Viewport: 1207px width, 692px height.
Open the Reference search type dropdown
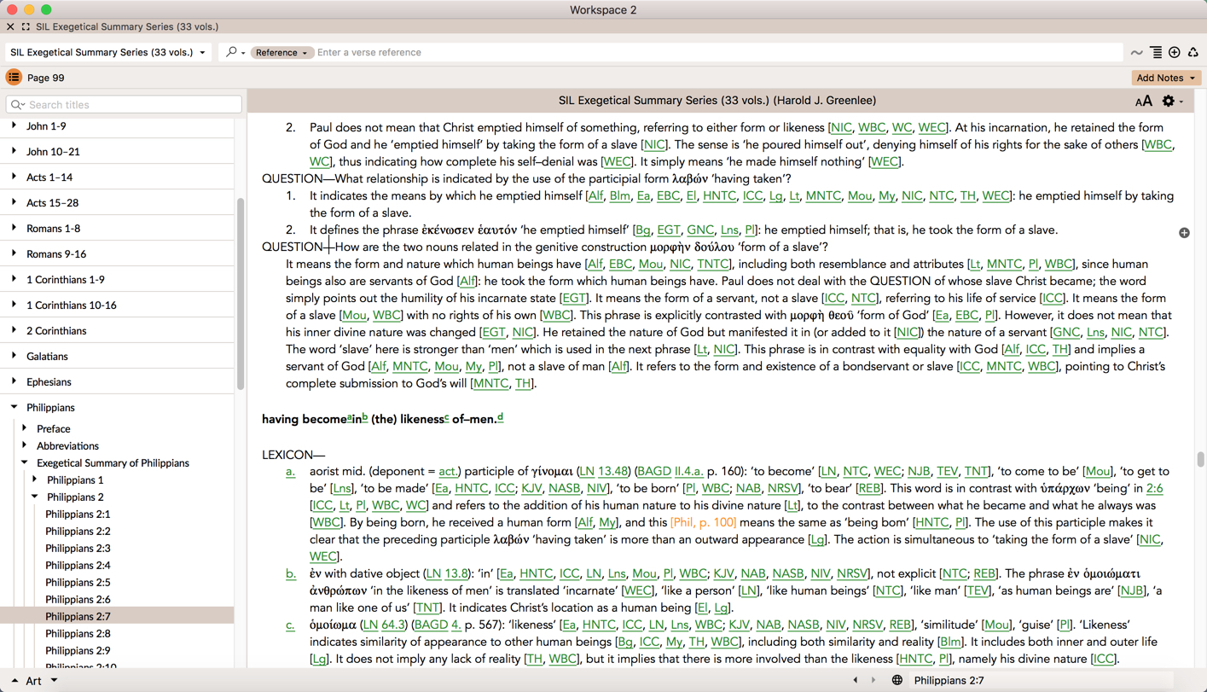(x=281, y=53)
